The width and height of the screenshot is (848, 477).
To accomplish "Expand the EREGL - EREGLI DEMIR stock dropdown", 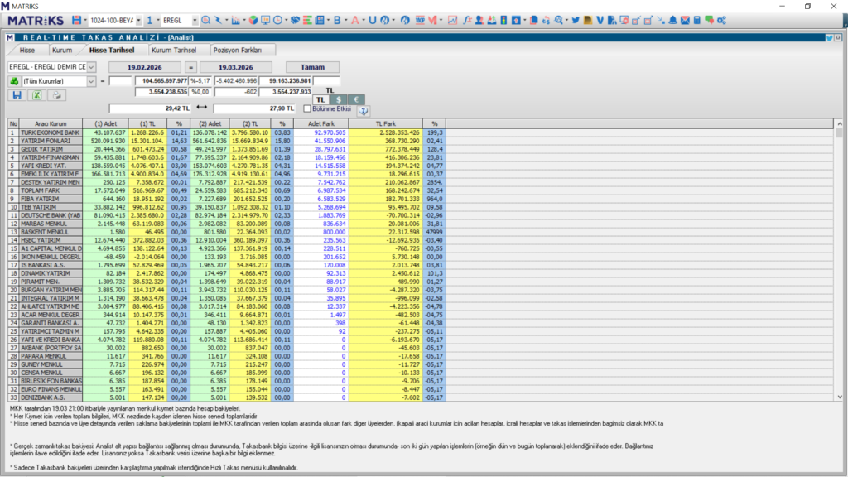I will (x=91, y=67).
